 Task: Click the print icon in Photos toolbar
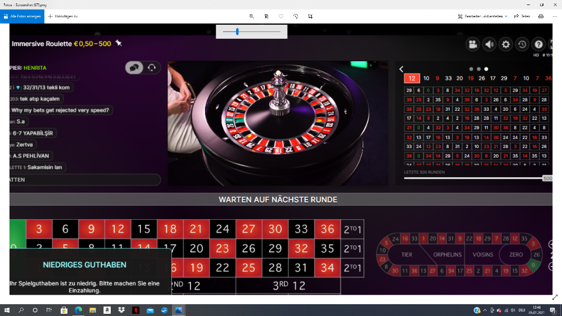point(541,16)
